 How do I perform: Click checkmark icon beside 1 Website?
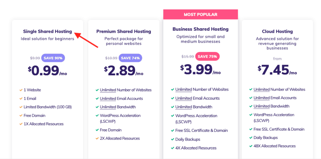coord(21,90)
